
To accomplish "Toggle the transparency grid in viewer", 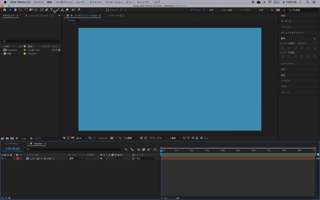I will click(146, 138).
